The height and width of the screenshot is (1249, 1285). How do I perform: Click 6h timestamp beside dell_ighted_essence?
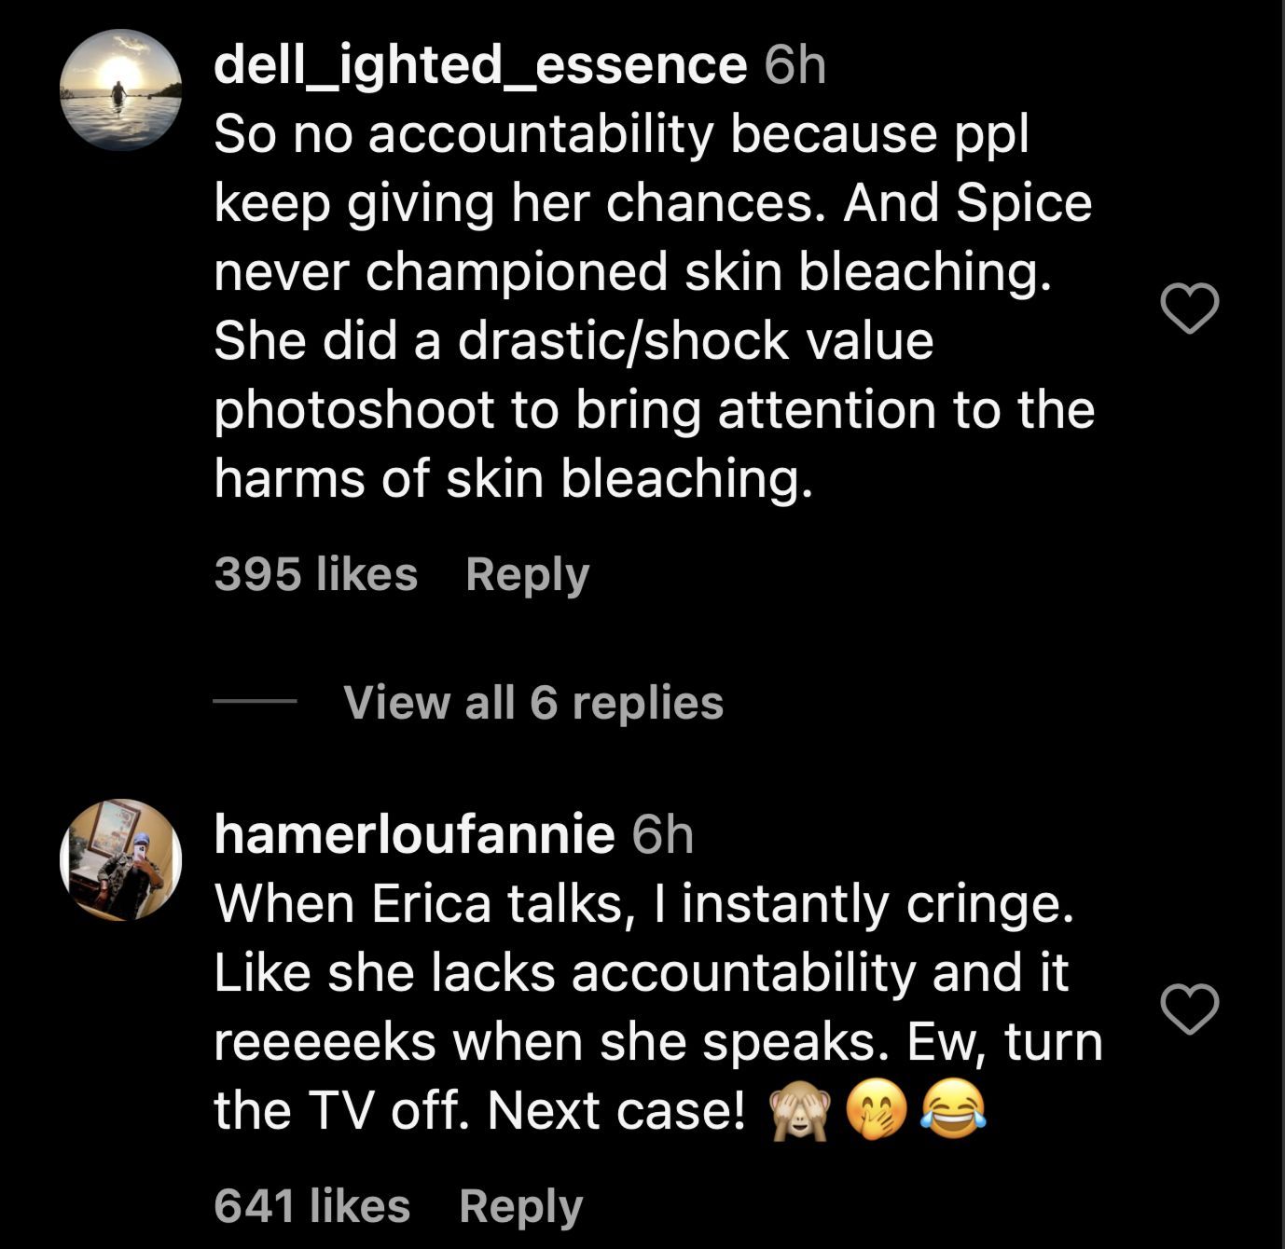tap(794, 65)
